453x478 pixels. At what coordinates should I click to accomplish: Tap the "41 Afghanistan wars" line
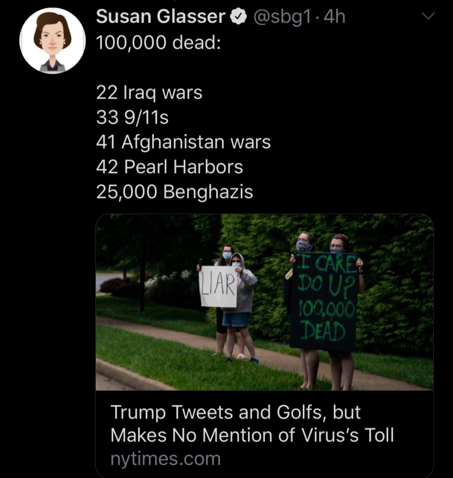(x=183, y=142)
